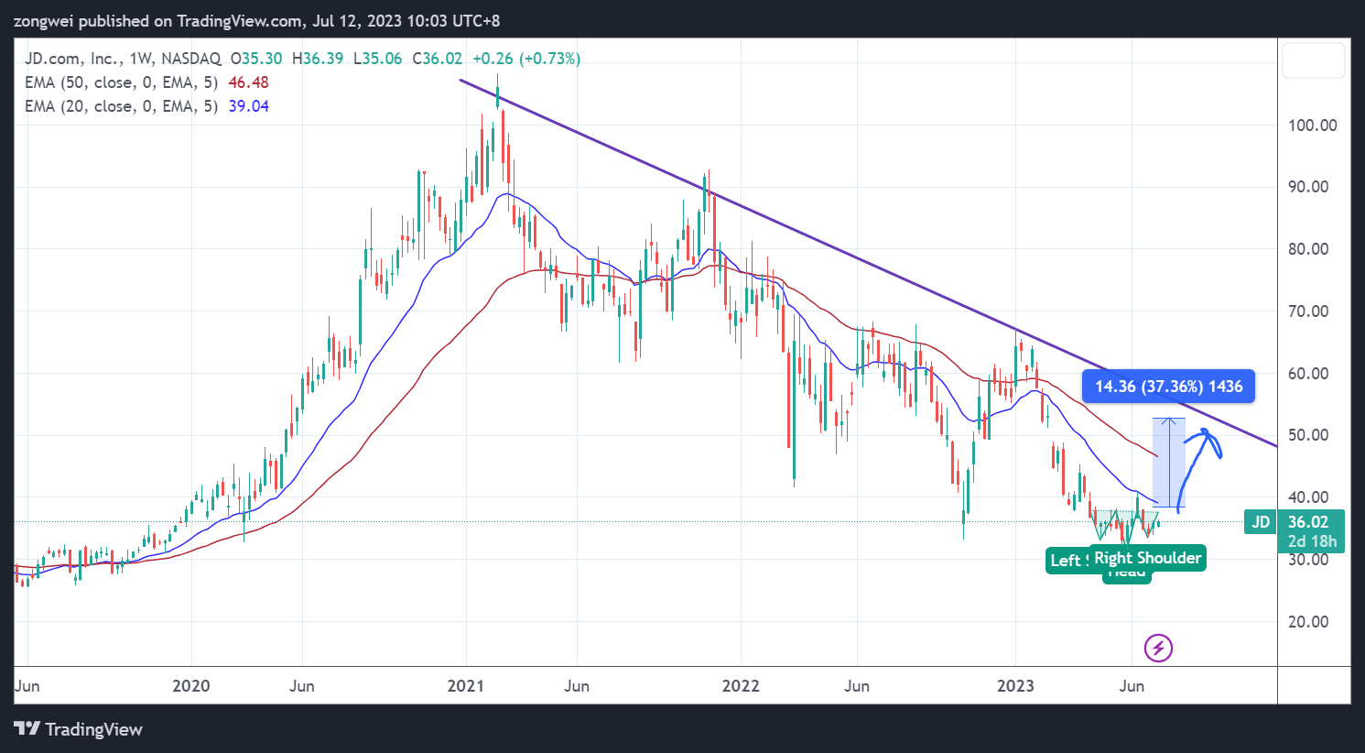Click the 14.36 (37.36%) 1436 measurement label
The image size is (1365, 753).
click(x=1169, y=387)
